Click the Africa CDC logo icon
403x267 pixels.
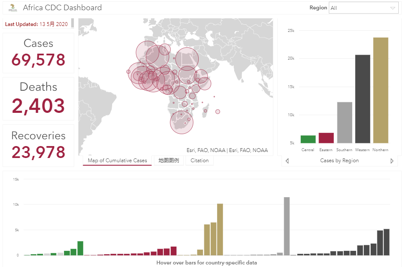[13, 8]
